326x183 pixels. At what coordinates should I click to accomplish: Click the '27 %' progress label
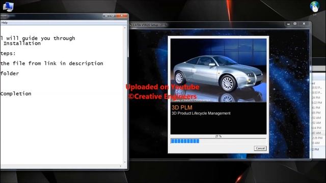219,136
